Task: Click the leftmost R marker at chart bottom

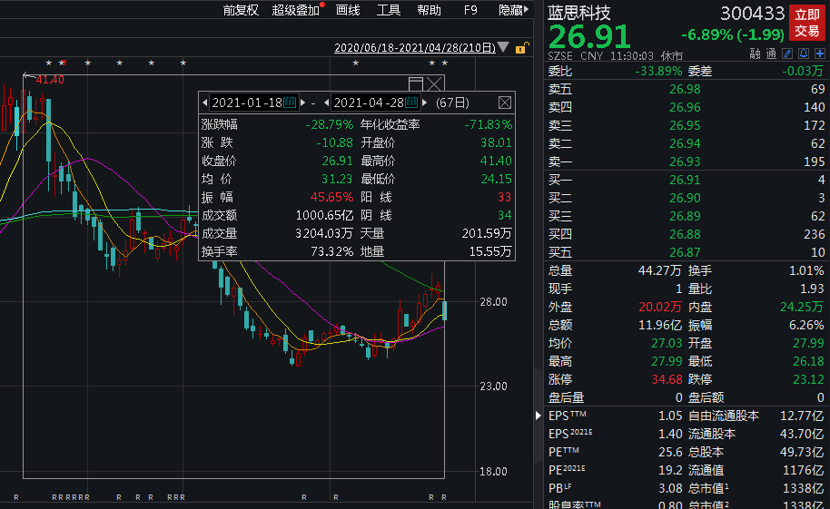Action: tap(16, 497)
